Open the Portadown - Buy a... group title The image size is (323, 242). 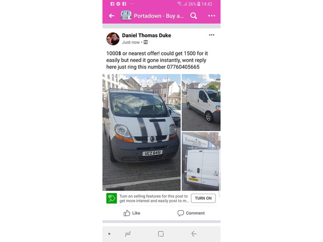click(158, 16)
